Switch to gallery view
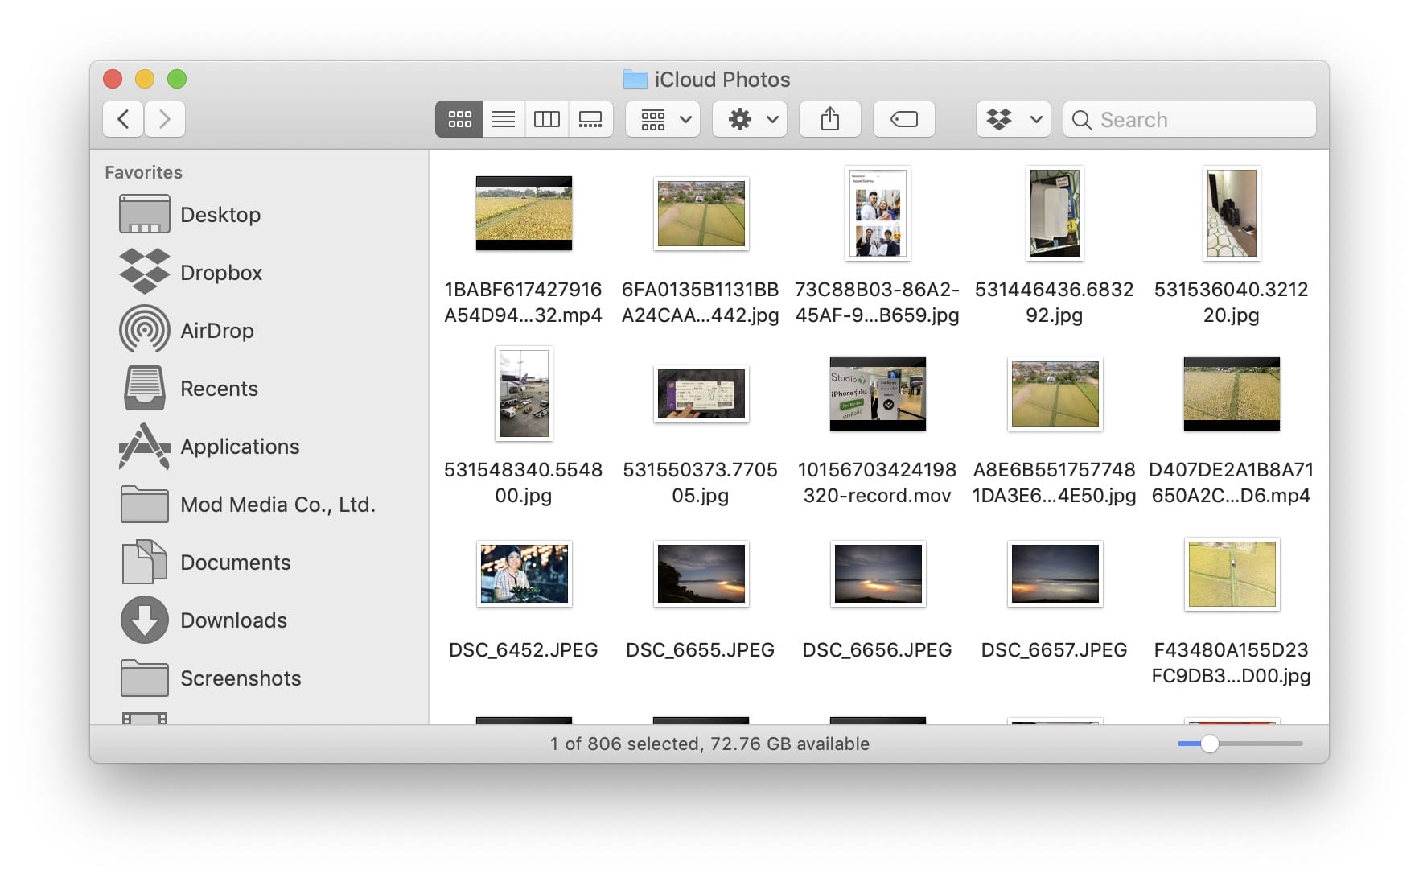The image size is (1419, 882). click(591, 119)
